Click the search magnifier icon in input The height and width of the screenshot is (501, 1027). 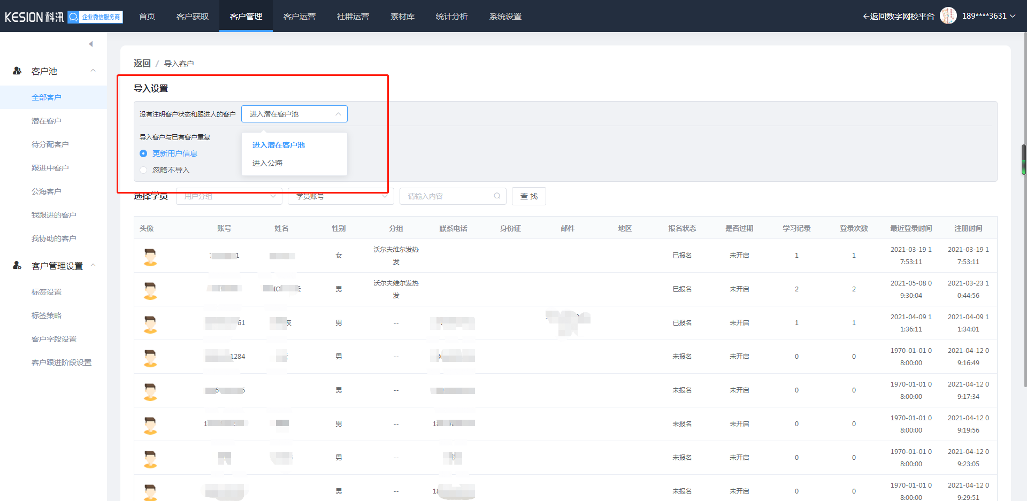(x=497, y=196)
